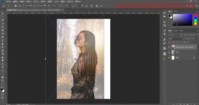Viewport: 199px width, 105px height.
Task: Select the Hand tool
Action: pyautogui.click(x=3, y=77)
